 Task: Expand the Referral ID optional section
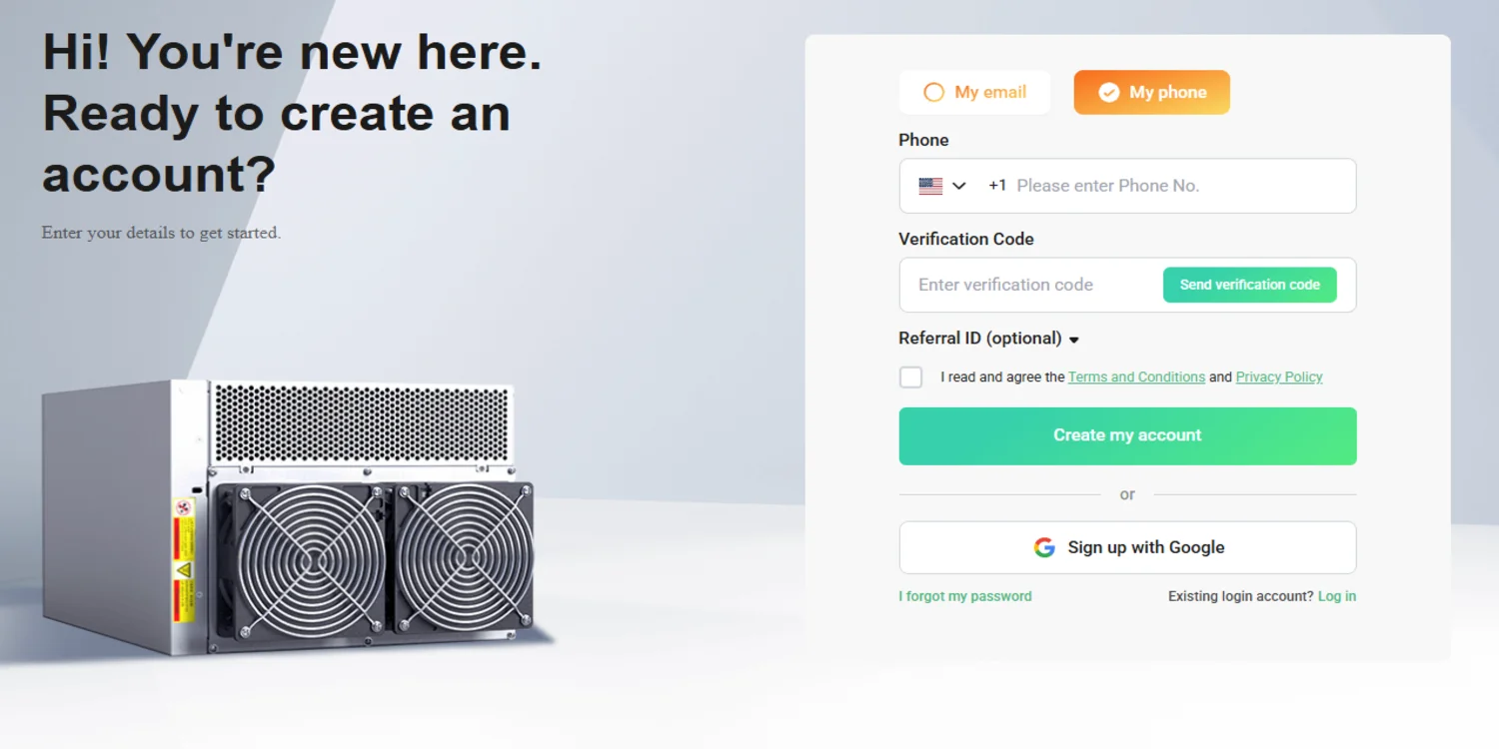click(x=989, y=339)
